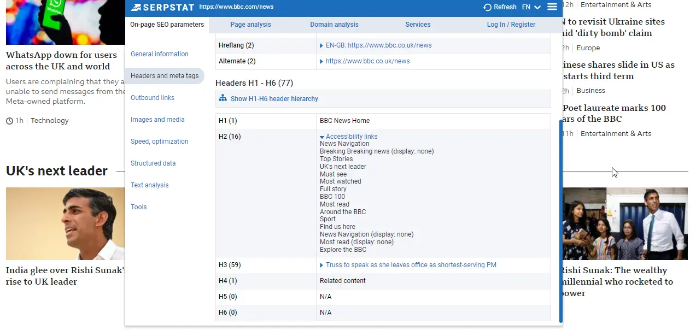
Task: Open revisit Ukraine sites dirty bomb story
Action: pyautogui.click(x=613, y=27)
